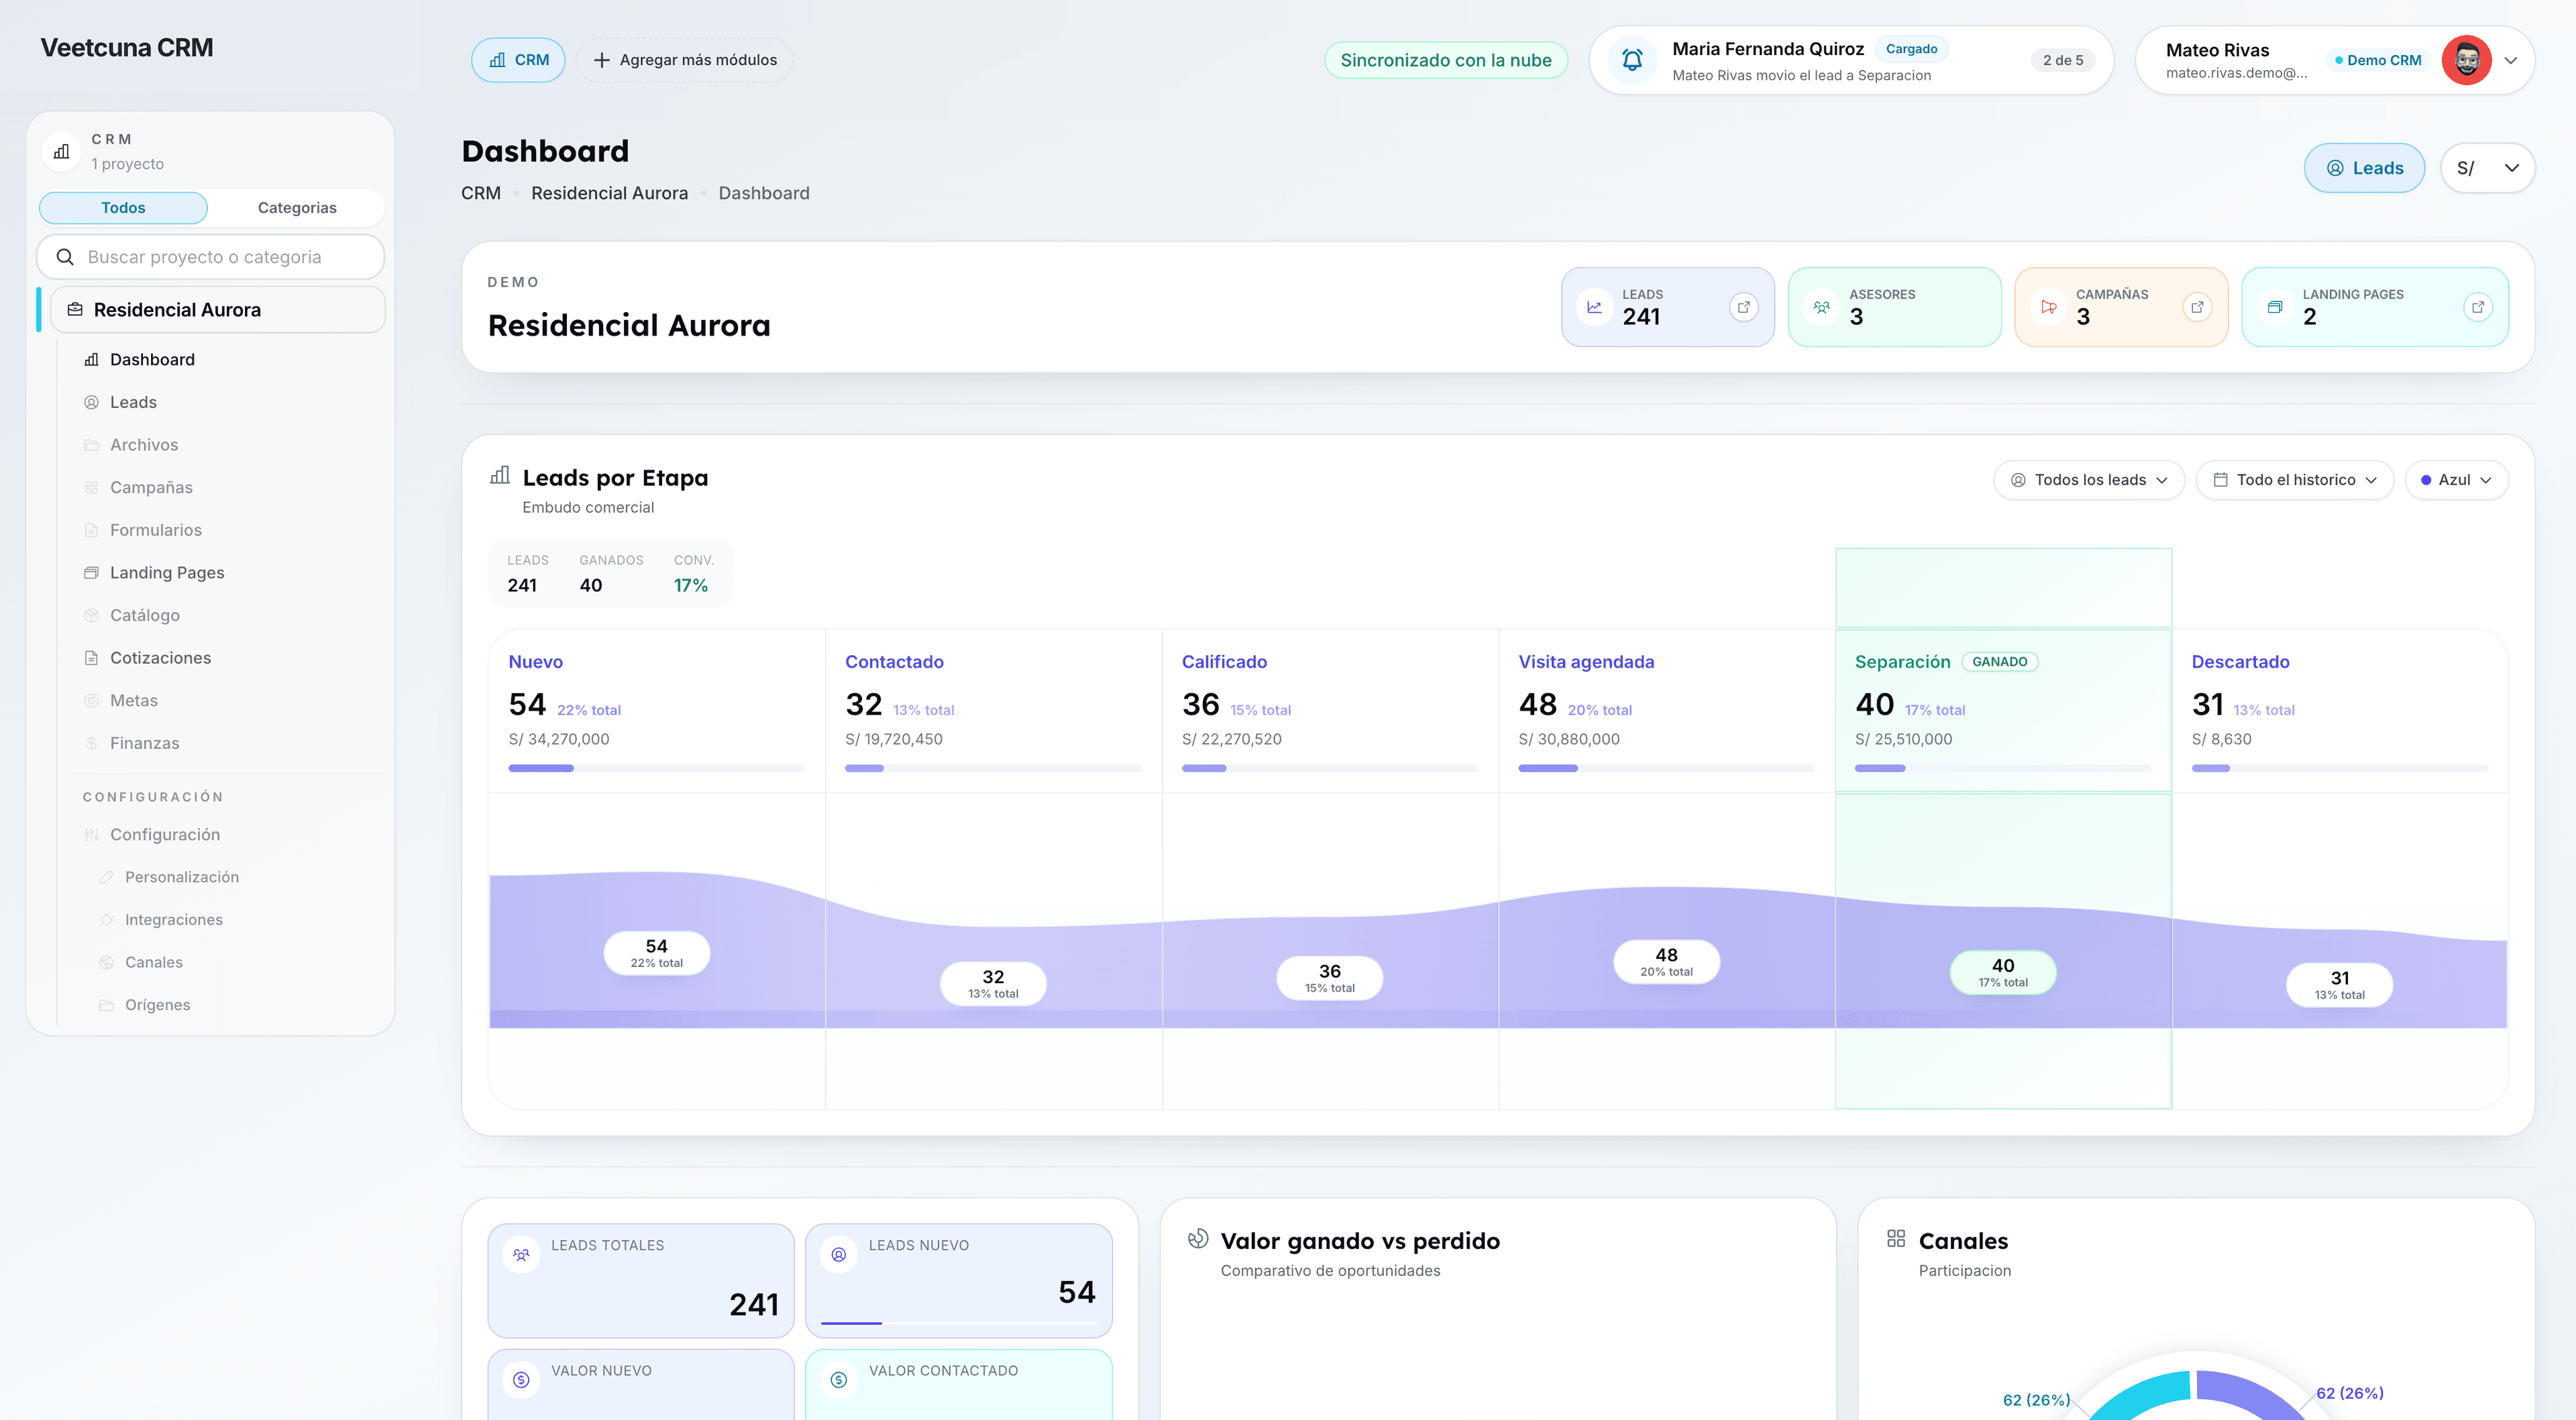Switch to the Categorias filter

pos(297,208)
